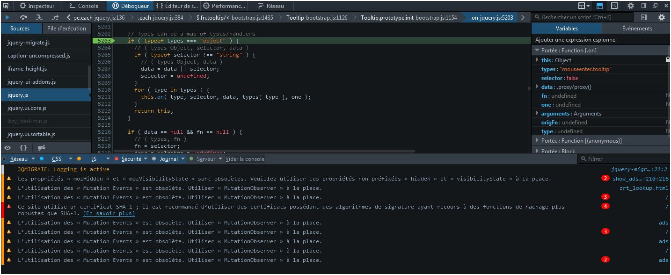Select jquery-migrate.js in Sources list
Screen dimensions: 671x275
coord(45,43)
